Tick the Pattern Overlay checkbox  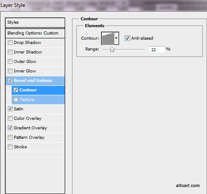(x=10, y=138)
